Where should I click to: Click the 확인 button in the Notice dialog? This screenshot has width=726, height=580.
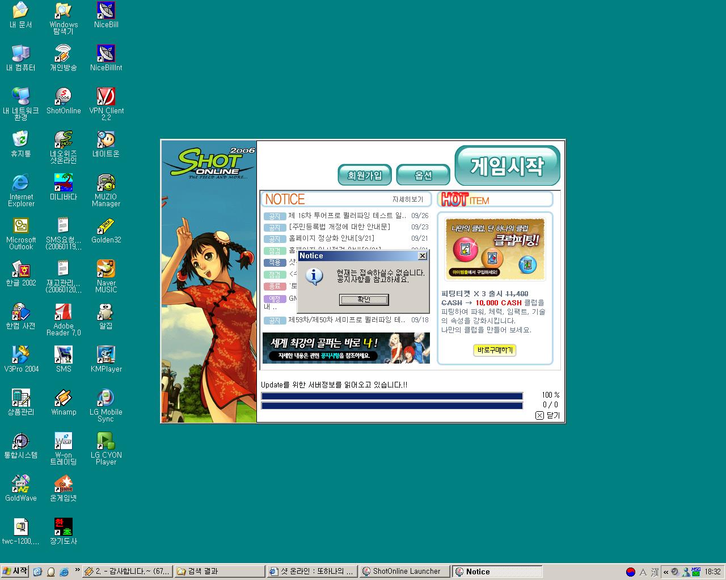click(x=364, y=300)
